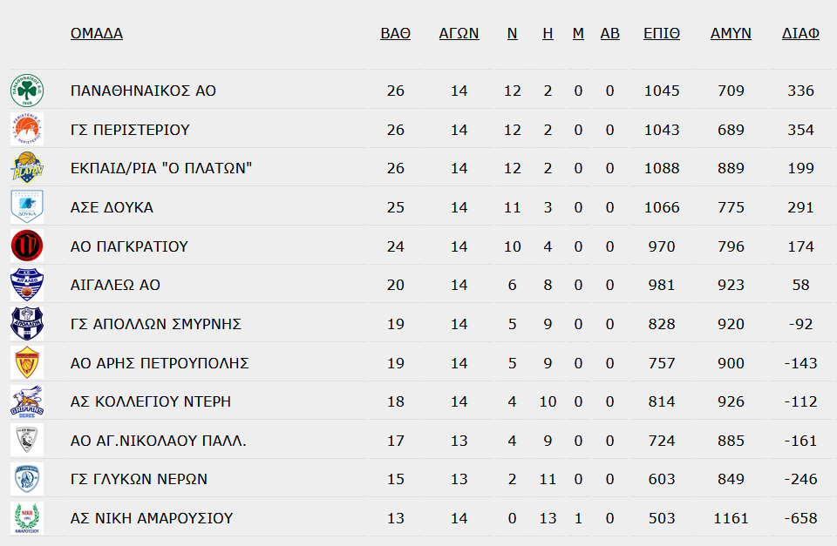Viewport: 837px width, 546px height.
Task: Open the ΠΑΝΑΘΗΝΑΙΚΟΣ ΑΟ team name
Action: click(143, 91)
